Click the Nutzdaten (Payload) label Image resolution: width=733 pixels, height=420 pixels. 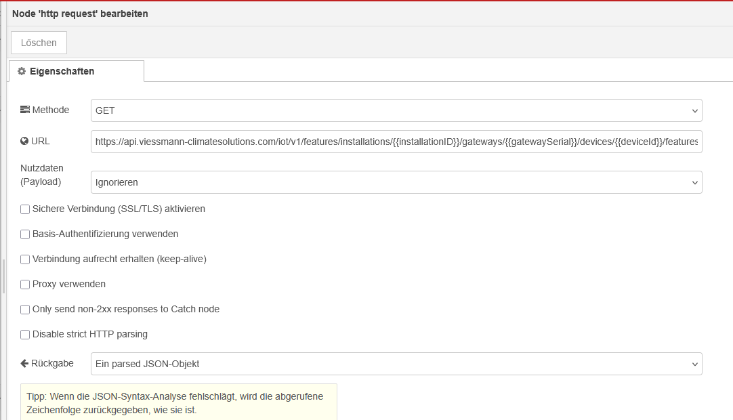click(41, 175)
